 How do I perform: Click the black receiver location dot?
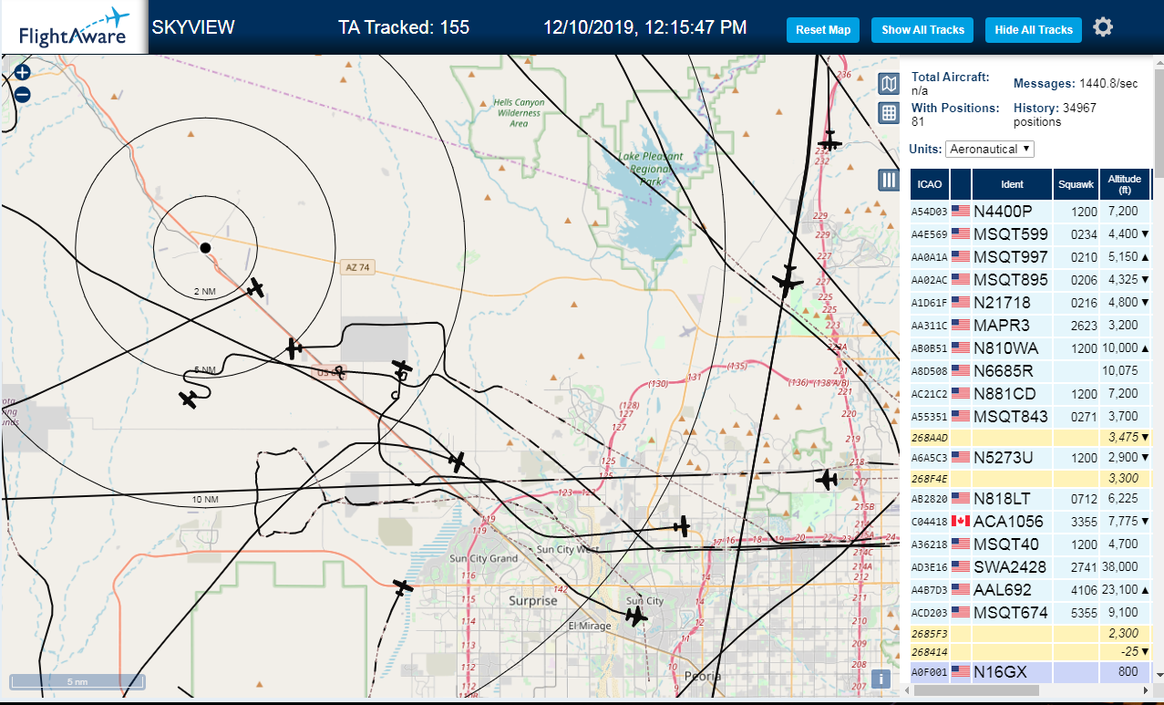(x=205, y=247)
